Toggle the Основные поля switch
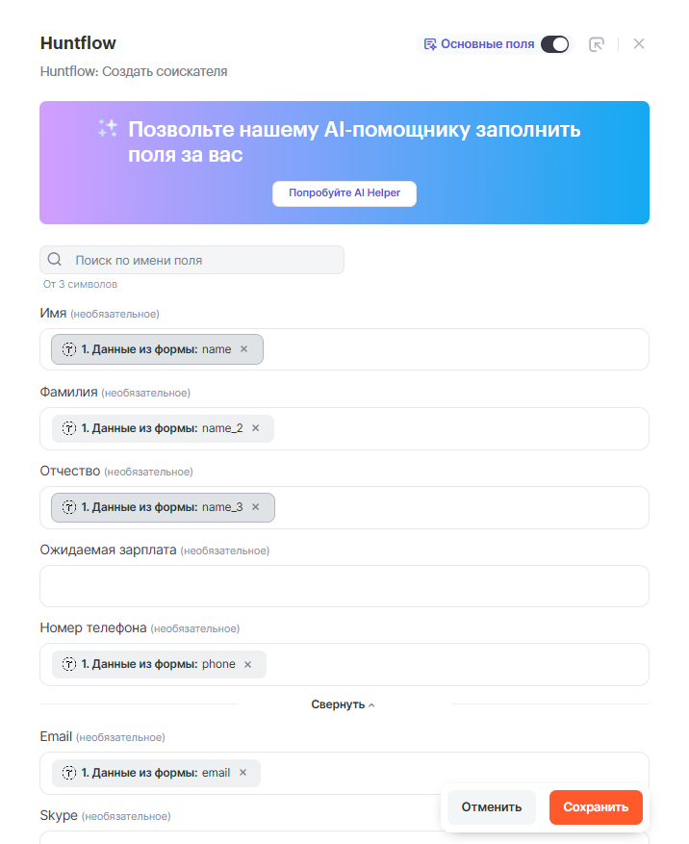 coord(554,44)
